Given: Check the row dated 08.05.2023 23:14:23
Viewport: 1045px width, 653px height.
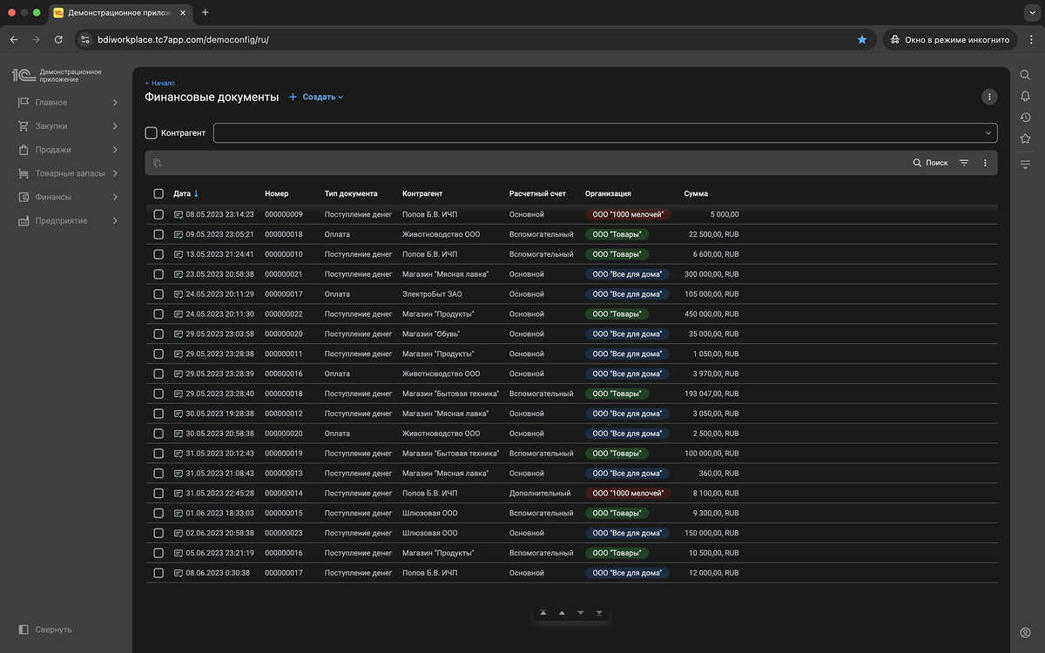Looking at the screenshot, I should pos(158,214).
